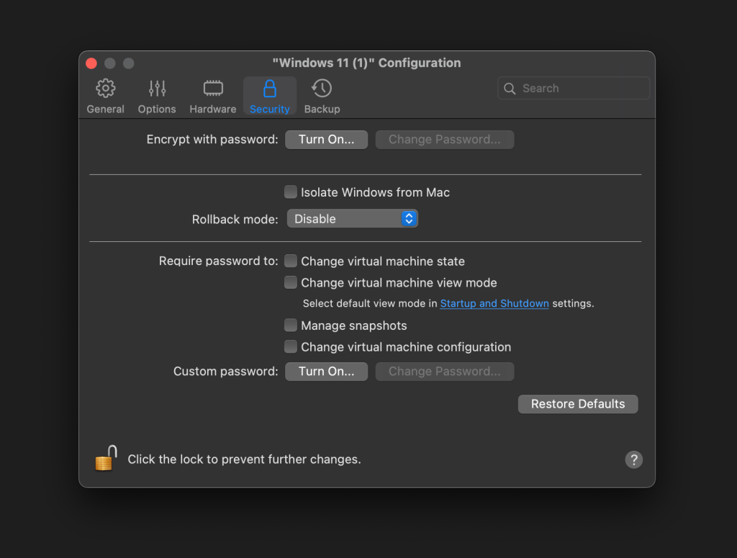Check Change virtual machine state option
The height and width of the screenshot is (558, 737).
(x=291, y=261)
